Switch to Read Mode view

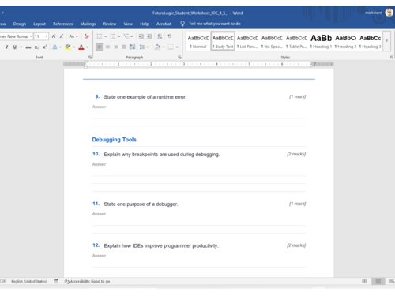pyautogui.click(x=364, y=281)
